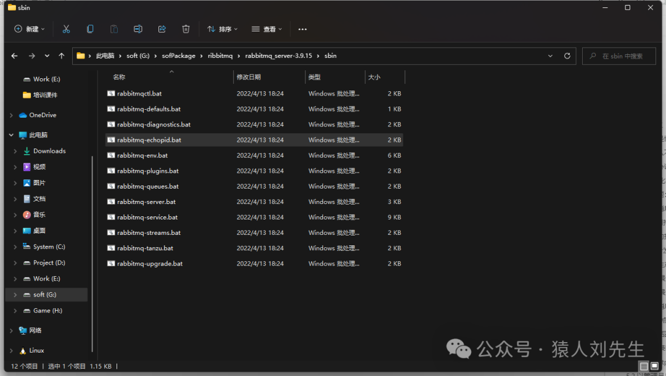Click the Copy icon in toolbar
Image resolution: width=666 pixels, height=376 pixels.
click(90, 29)
